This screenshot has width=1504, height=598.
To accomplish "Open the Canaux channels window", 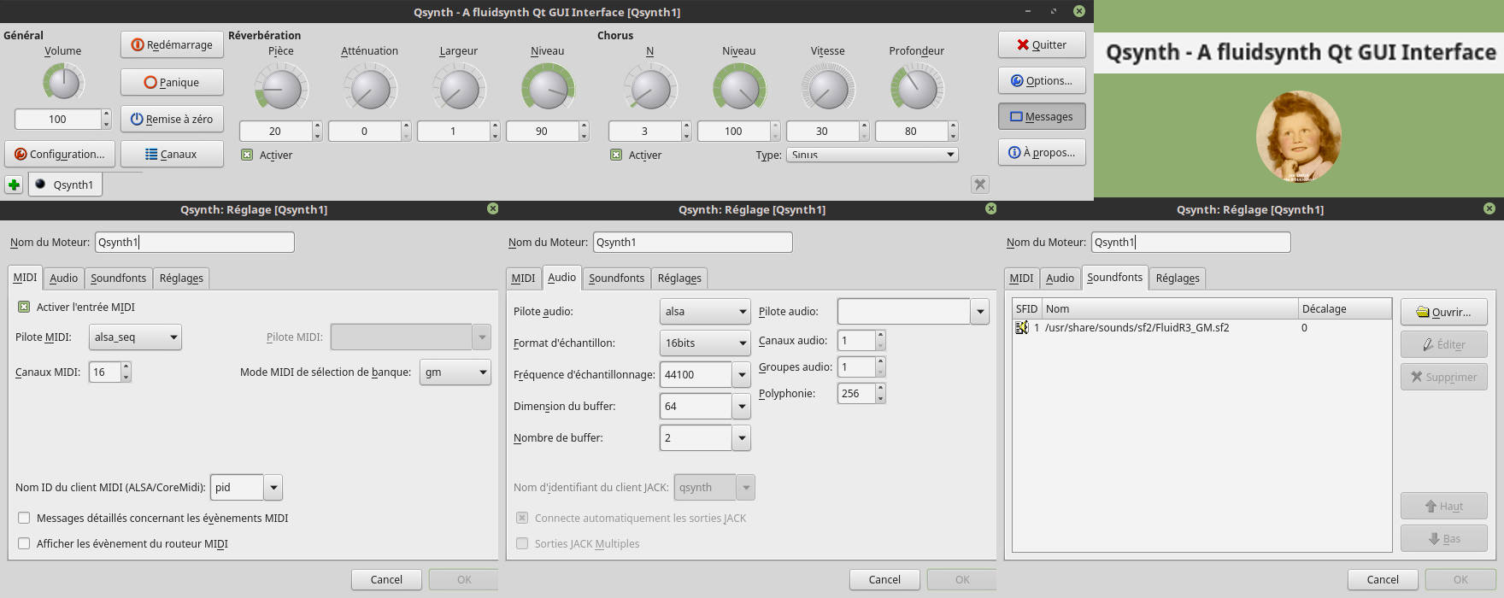I will (172, 154).
